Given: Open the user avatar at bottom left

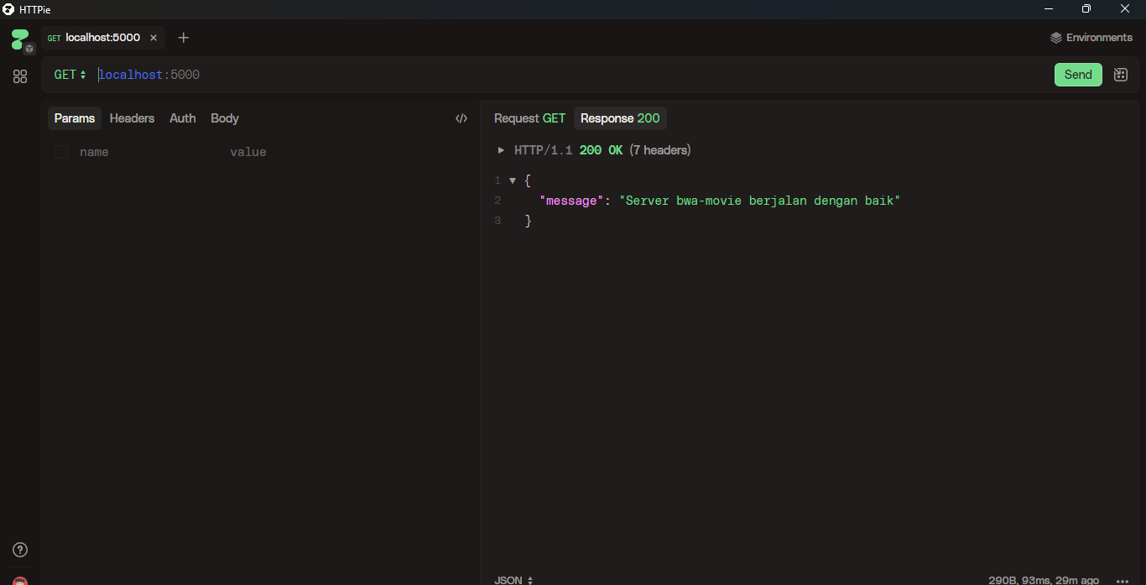Looking at the screenshot, I should [20, 581].
